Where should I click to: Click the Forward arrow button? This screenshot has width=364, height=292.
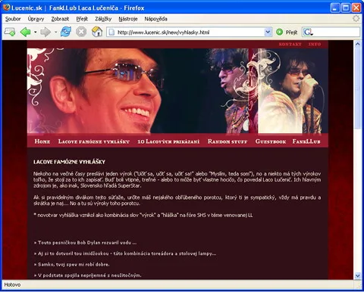(x=45, y=33)
